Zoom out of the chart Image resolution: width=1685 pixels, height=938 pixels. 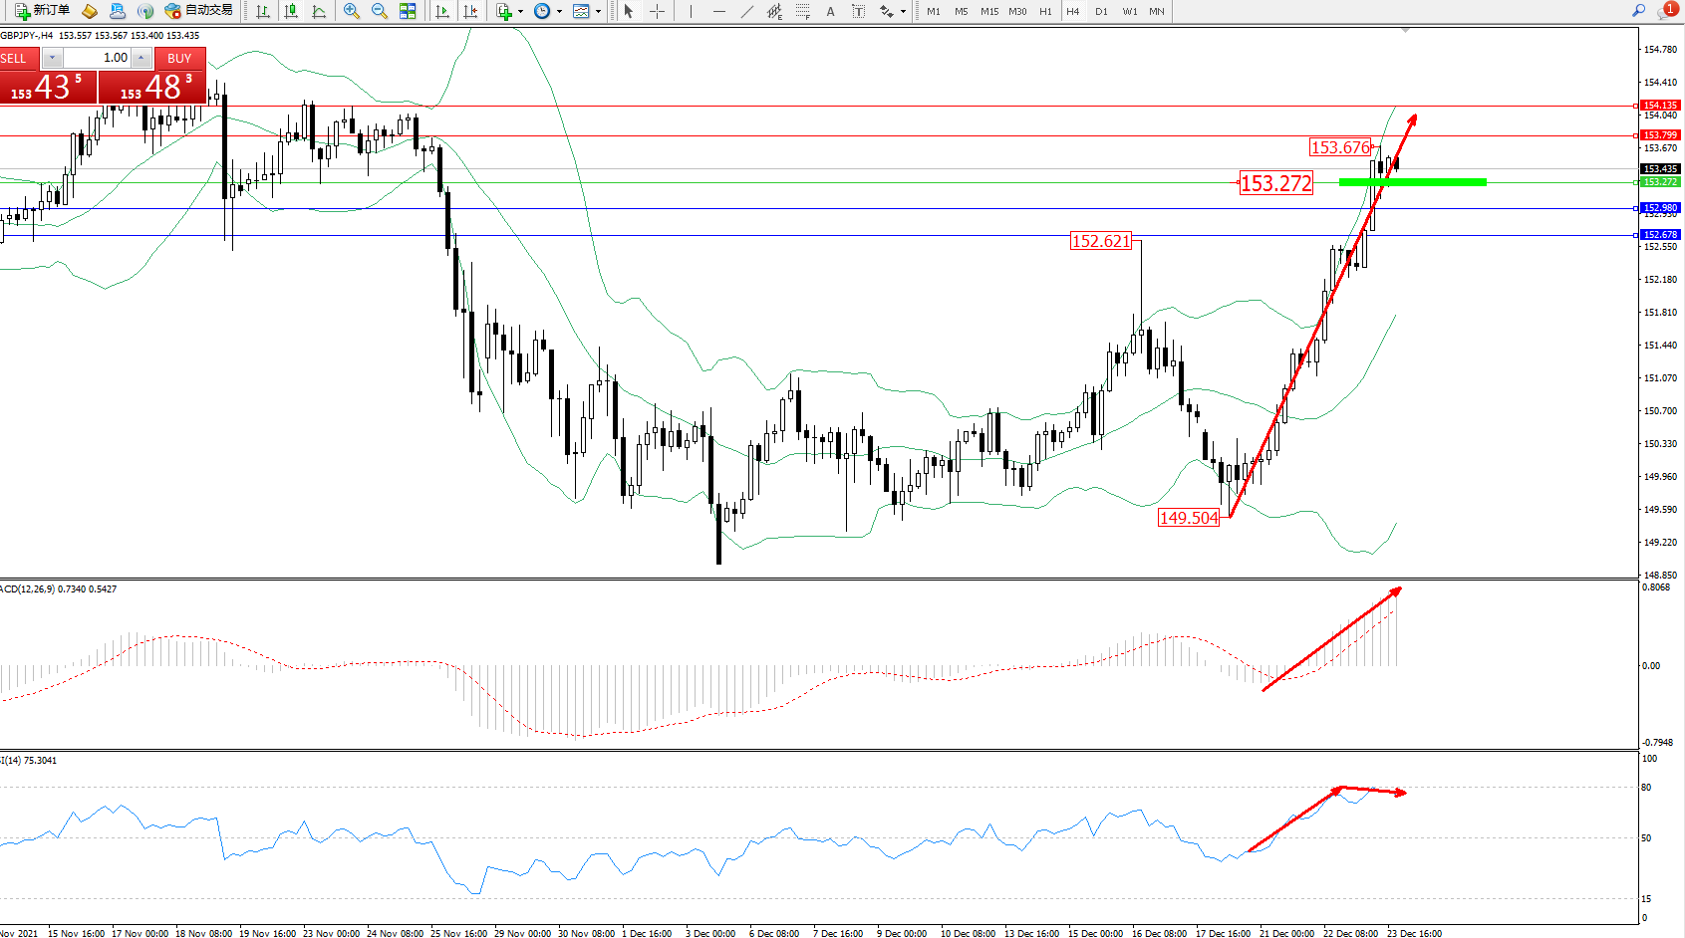click(380, 11)
